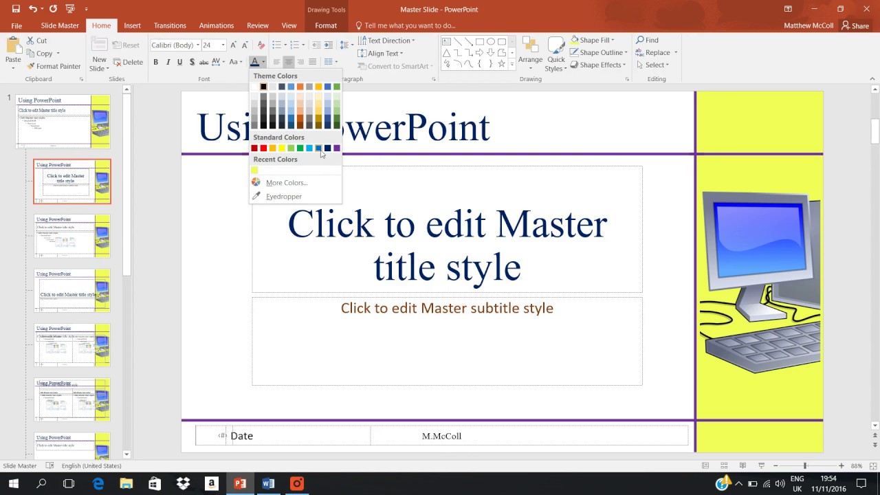Click the Undo arrow icon
The width and height of the screenshot is (880, 495).
coord(33,9)
